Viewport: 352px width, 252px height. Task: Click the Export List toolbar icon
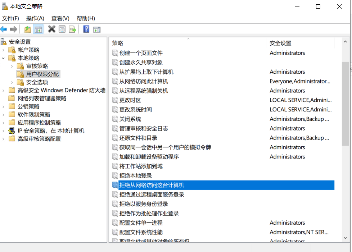(x=73, y=29)
